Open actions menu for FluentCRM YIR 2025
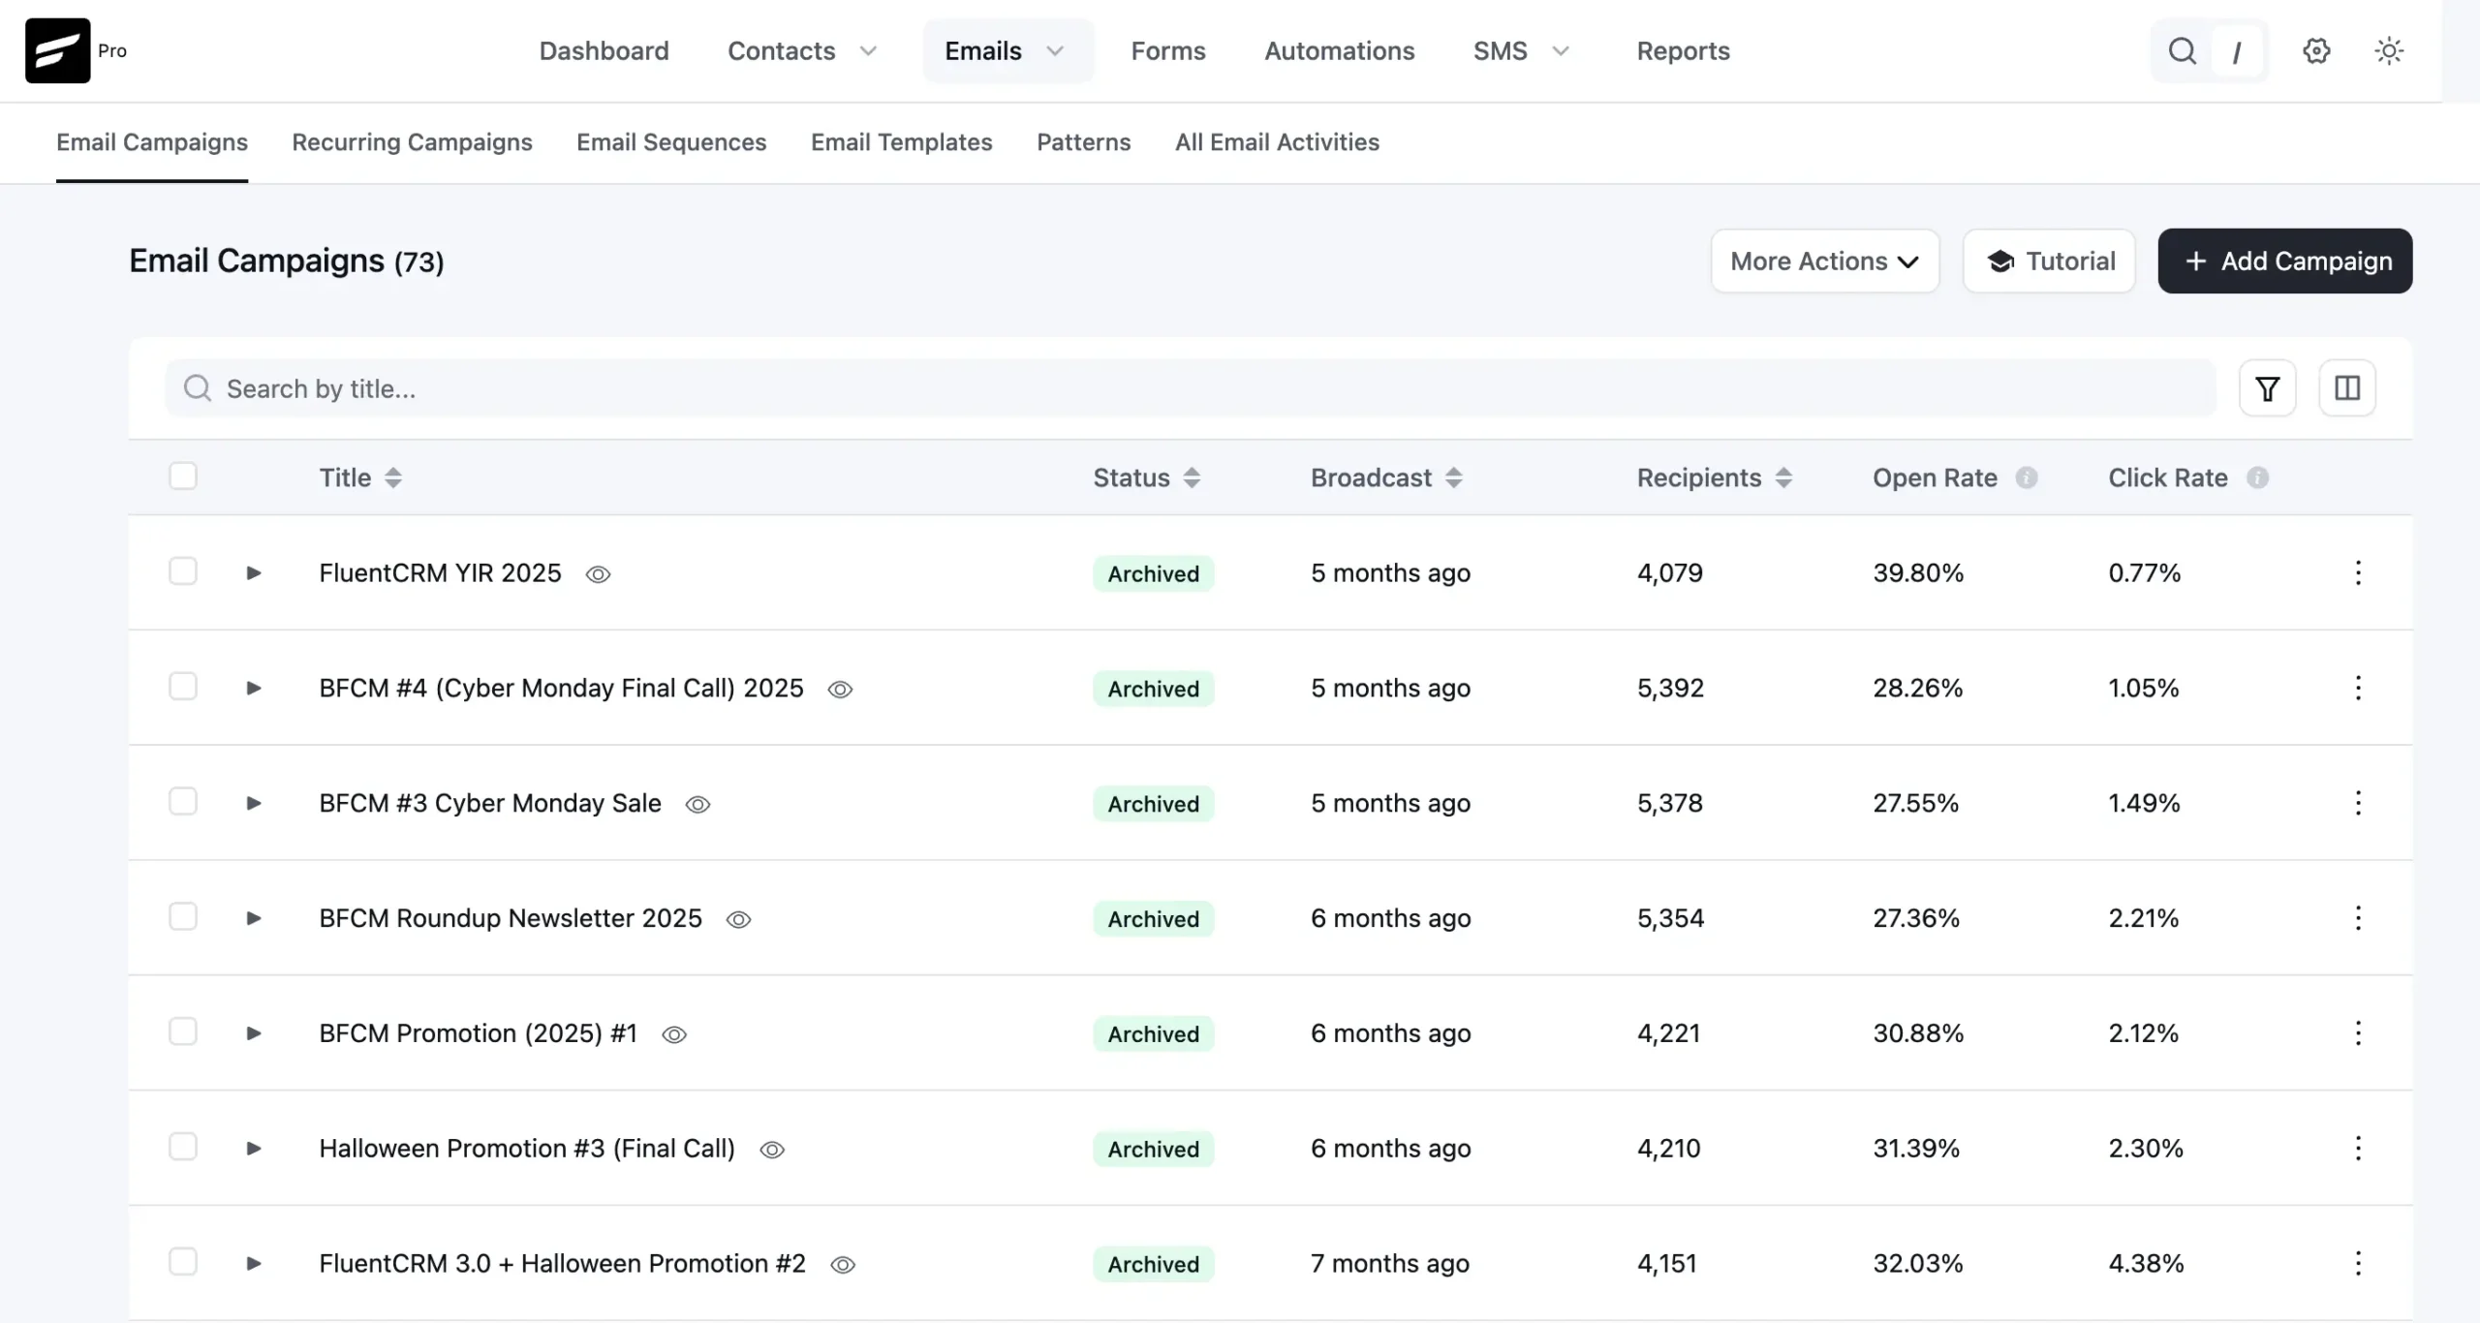This screenshot has height=1323, width=2480. click(2358, 572)
